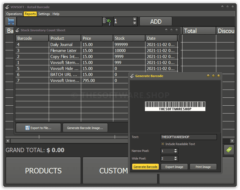Minimize the Generate Barcode dialog

pos(208,76)
